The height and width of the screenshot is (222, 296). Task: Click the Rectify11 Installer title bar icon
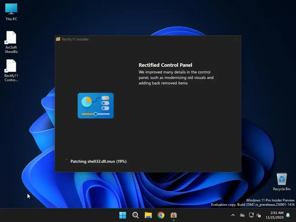(58, 39)
